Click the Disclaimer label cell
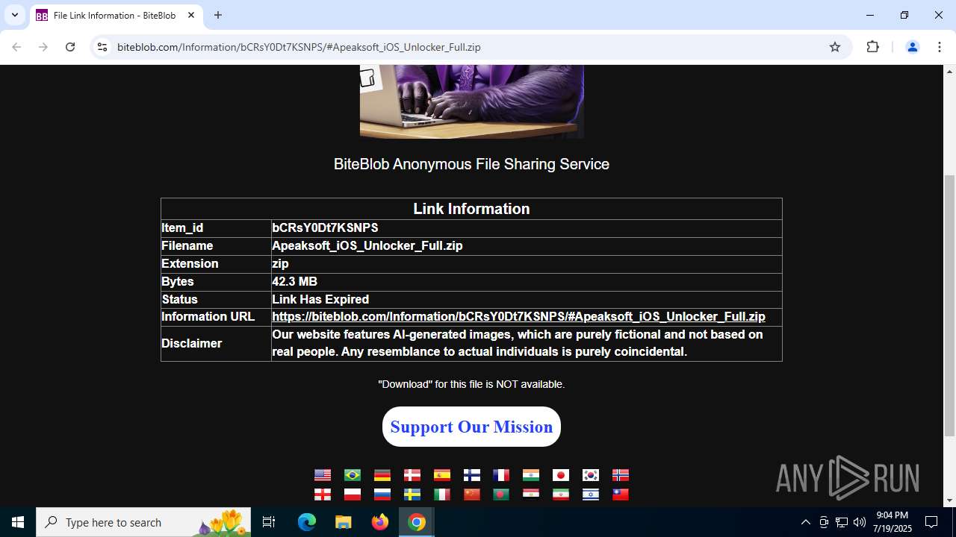 click(x=216, y=344)
